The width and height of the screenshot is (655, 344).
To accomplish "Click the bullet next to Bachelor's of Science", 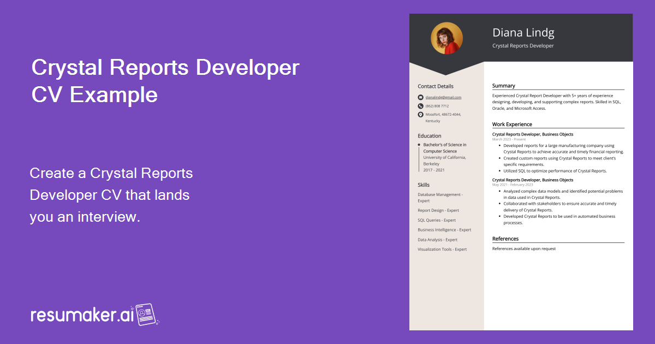I will [419, 145].
